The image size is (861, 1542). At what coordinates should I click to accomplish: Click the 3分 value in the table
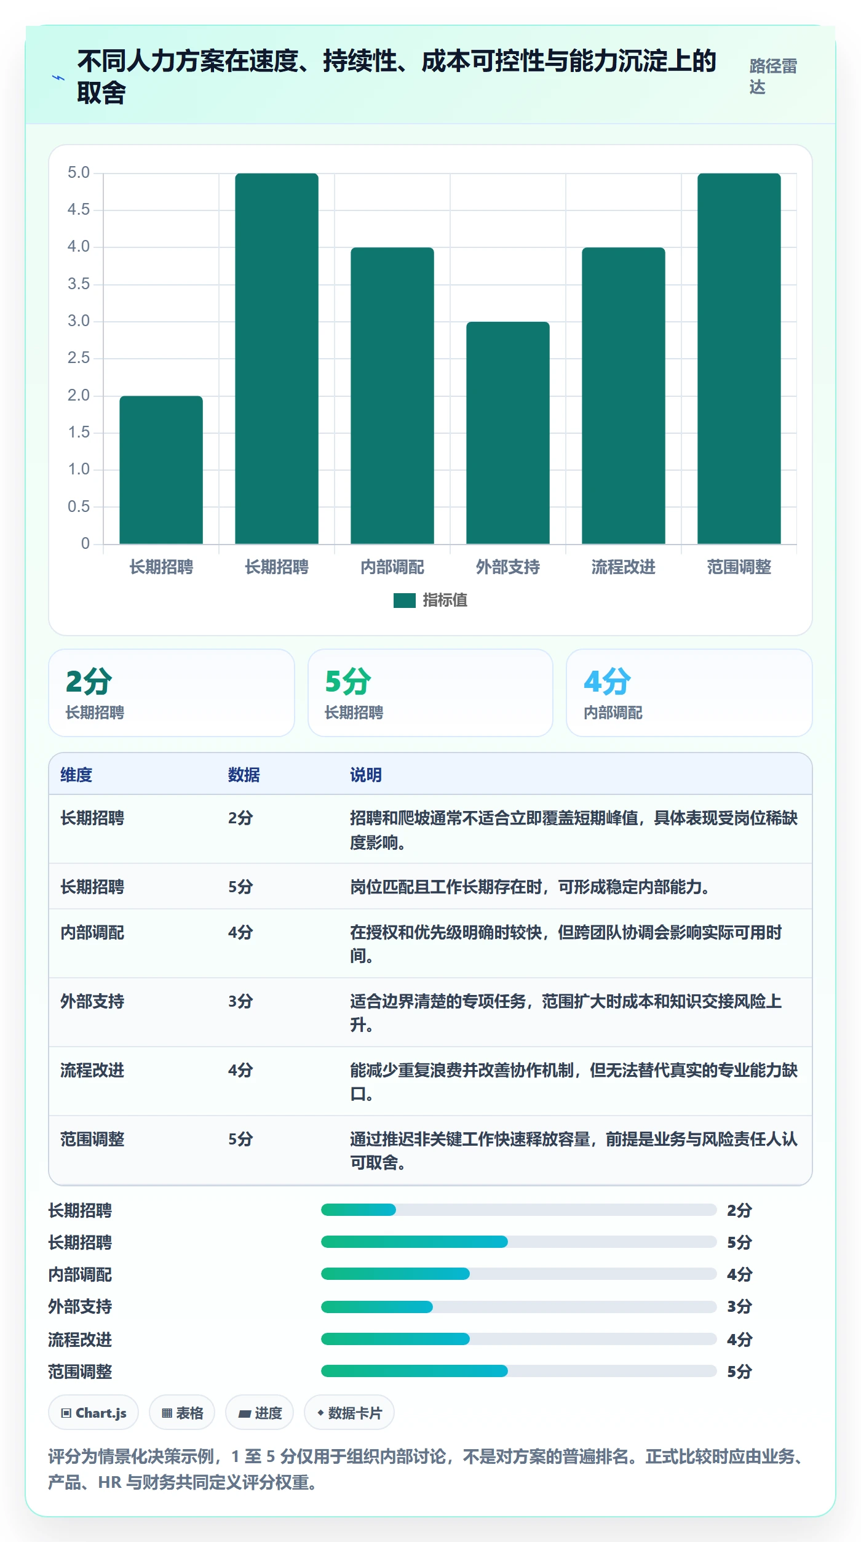pos(240,1001)
